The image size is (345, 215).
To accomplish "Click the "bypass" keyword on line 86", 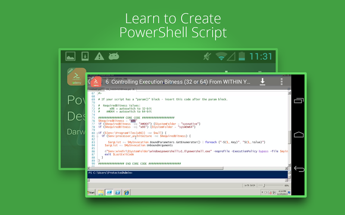I will coord(263,151).
